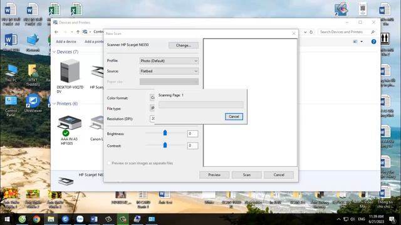This screenshot has width=401, height=225.
Task: Open network status in system tray
Action: point(346,219)
